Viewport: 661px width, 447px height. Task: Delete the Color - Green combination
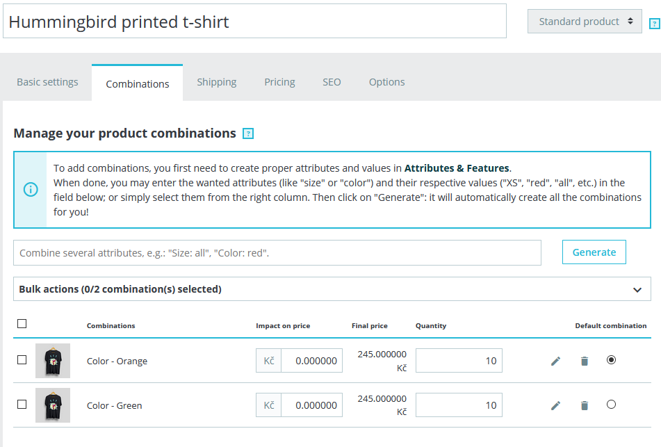click(585, 405)
